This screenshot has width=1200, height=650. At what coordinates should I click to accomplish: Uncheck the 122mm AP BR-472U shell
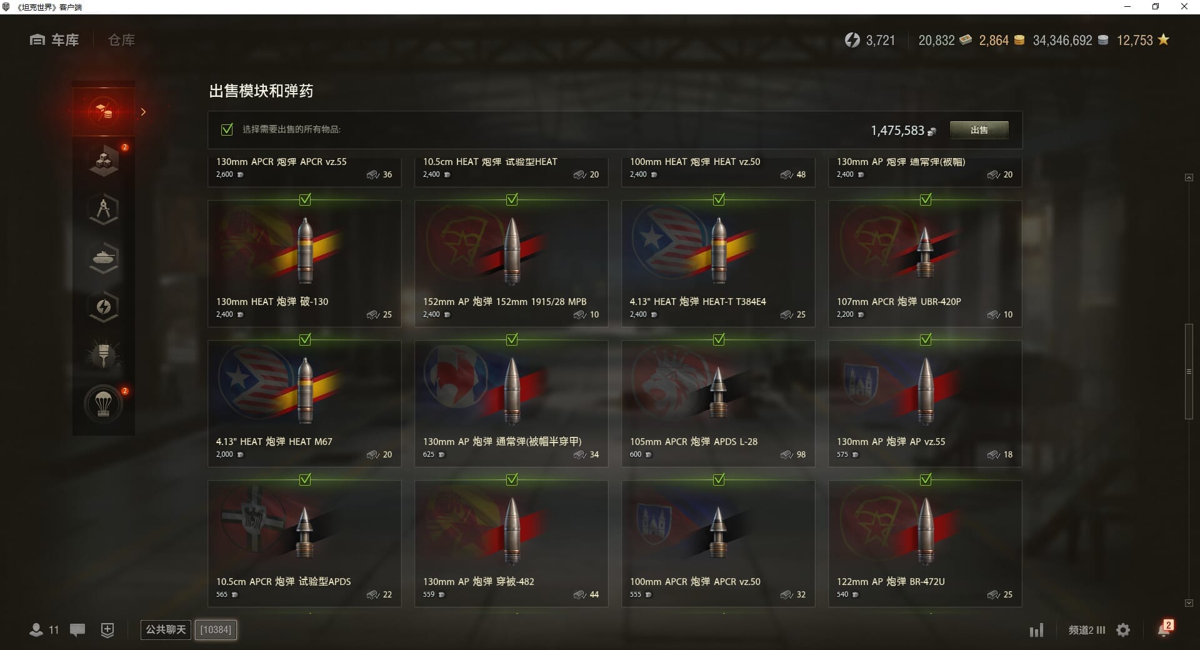(x=926, y=479)
